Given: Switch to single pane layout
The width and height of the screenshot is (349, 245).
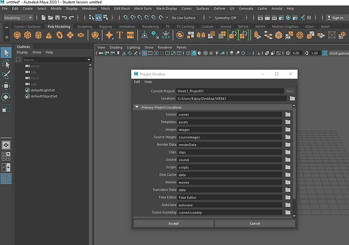Looking at the screenshot, I should [x=6, y=145].
